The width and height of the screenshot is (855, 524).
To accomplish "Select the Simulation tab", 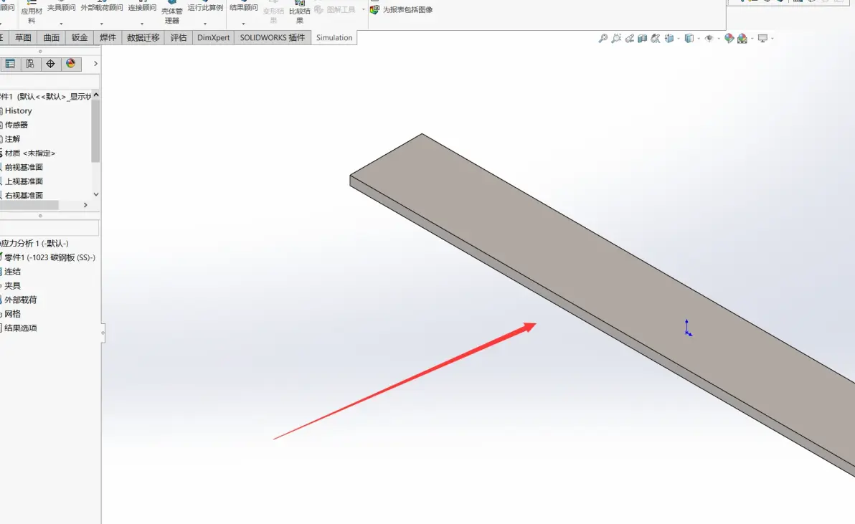I will point(334,37).
